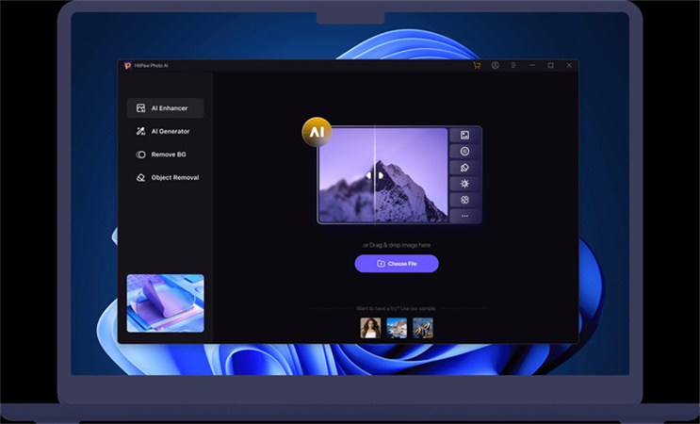The height and width of the screenshot is (424, 700).
Task: Open the hamburger menu in title bar
Action: click(x=513, y=66)
